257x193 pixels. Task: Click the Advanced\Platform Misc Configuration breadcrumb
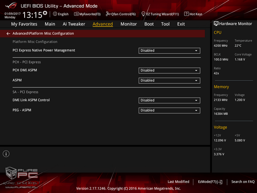tap(43, 33)
